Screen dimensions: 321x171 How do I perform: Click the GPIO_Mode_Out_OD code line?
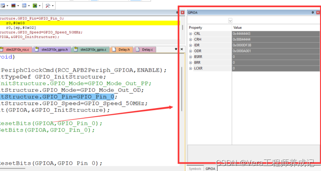click(72, 90)
